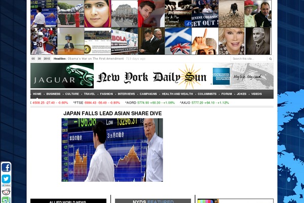
Task: Open the GET OUT protest sign thumbnail
Action: click(x=205, y=14)
